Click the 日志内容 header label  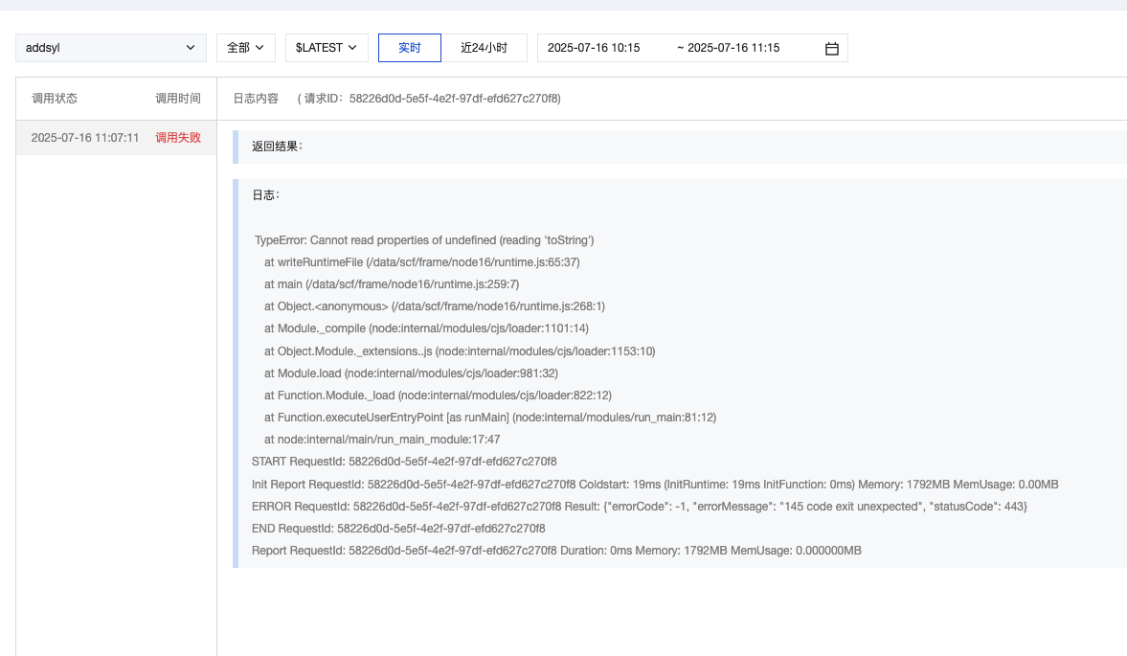[x=256, y=99]
